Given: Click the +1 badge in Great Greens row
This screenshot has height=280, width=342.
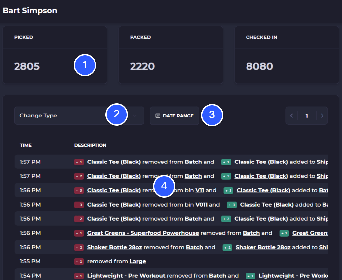Looking at the screenshot, I should coord(284,233).
